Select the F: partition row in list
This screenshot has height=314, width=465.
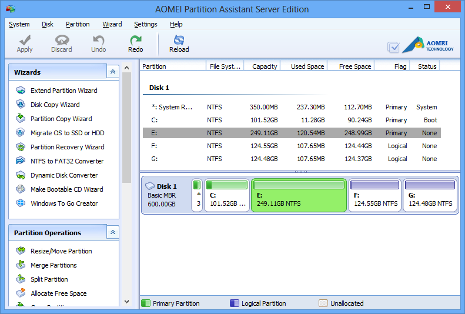pyautogui.click(x=292, y=146)
